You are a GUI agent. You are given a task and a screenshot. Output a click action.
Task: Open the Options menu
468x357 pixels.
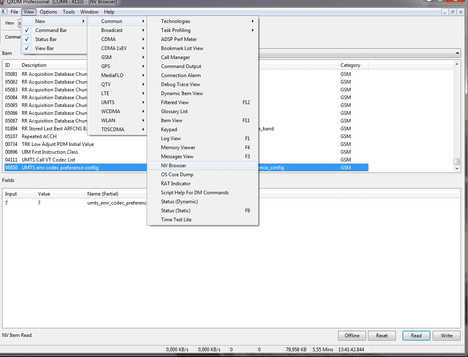pyautogui.click(x=48, y=11)
